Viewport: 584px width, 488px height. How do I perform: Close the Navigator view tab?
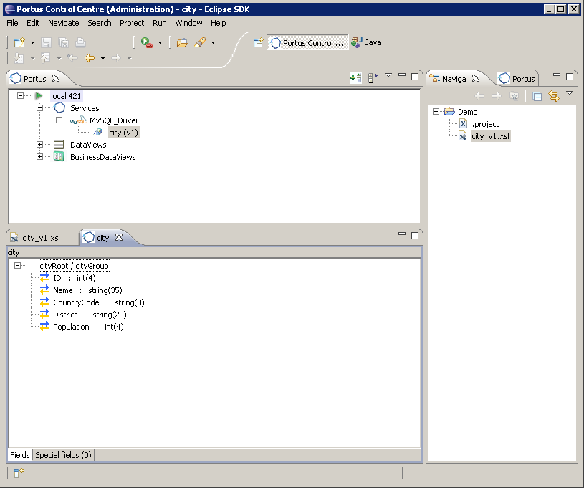pos(476,78)
